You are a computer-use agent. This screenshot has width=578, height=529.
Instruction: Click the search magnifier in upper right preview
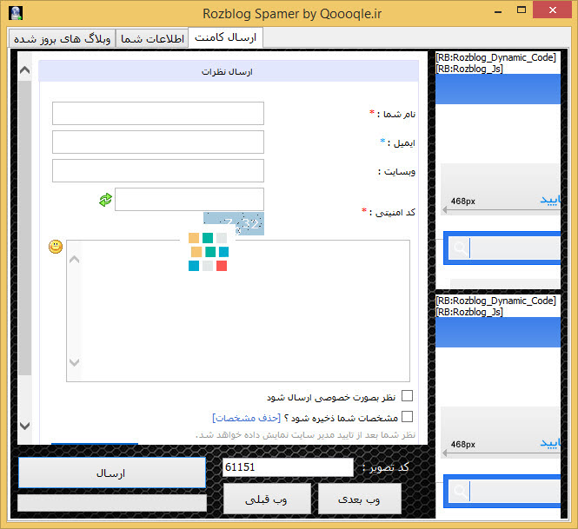[460, 248]
